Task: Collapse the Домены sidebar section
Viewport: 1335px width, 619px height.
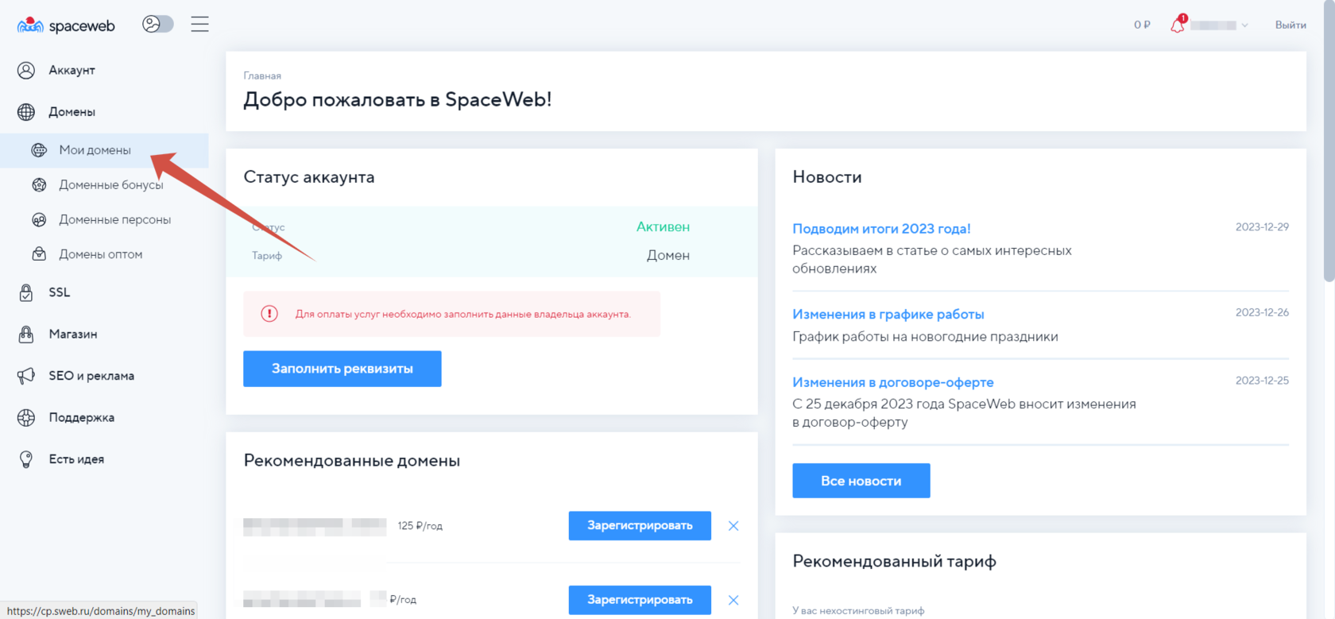Action: coord(72,112)
